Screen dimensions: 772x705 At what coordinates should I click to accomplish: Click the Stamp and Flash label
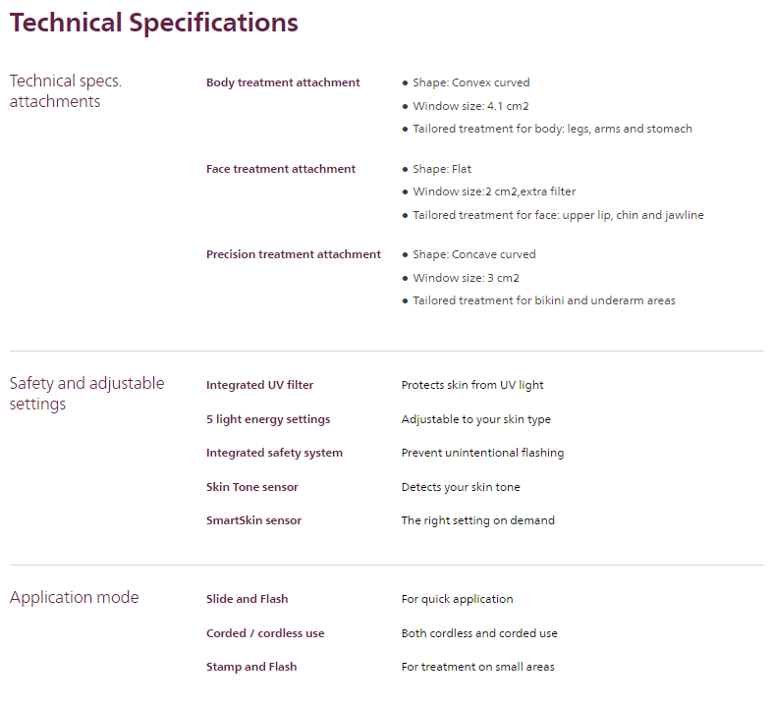pos(251,667)
